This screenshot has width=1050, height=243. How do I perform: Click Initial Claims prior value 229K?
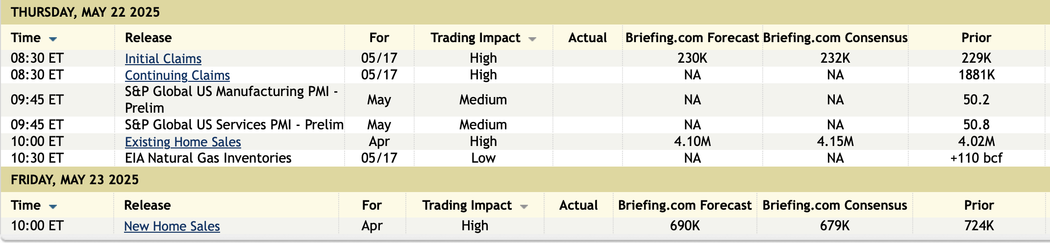[x=976, y=58]
